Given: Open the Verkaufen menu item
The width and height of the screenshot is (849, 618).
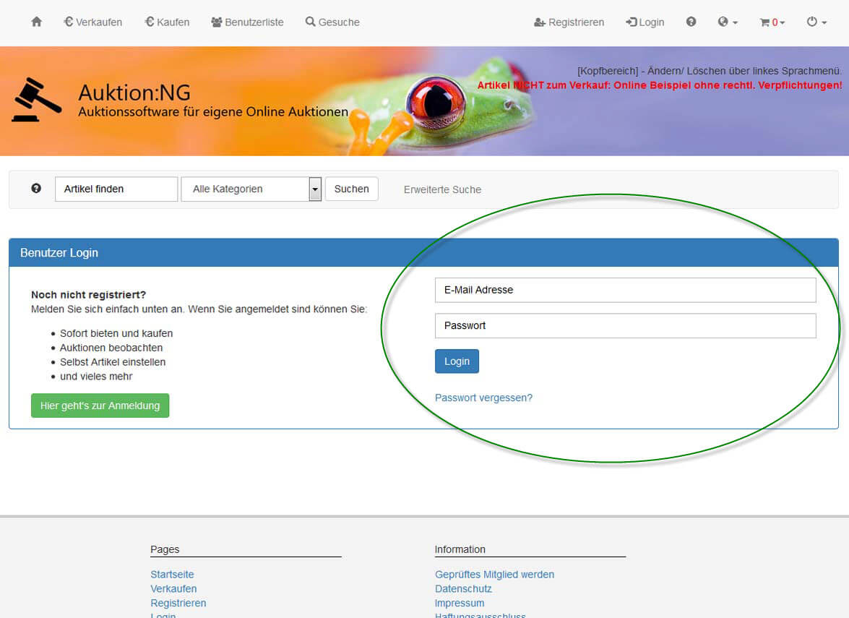Looking at the screenshot, I should click(93, 22).
